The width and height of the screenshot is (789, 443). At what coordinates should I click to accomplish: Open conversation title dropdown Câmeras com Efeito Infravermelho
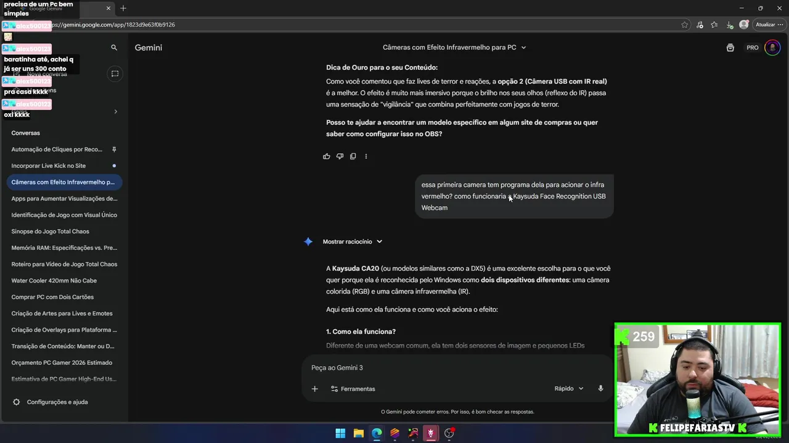coord(454,47)
